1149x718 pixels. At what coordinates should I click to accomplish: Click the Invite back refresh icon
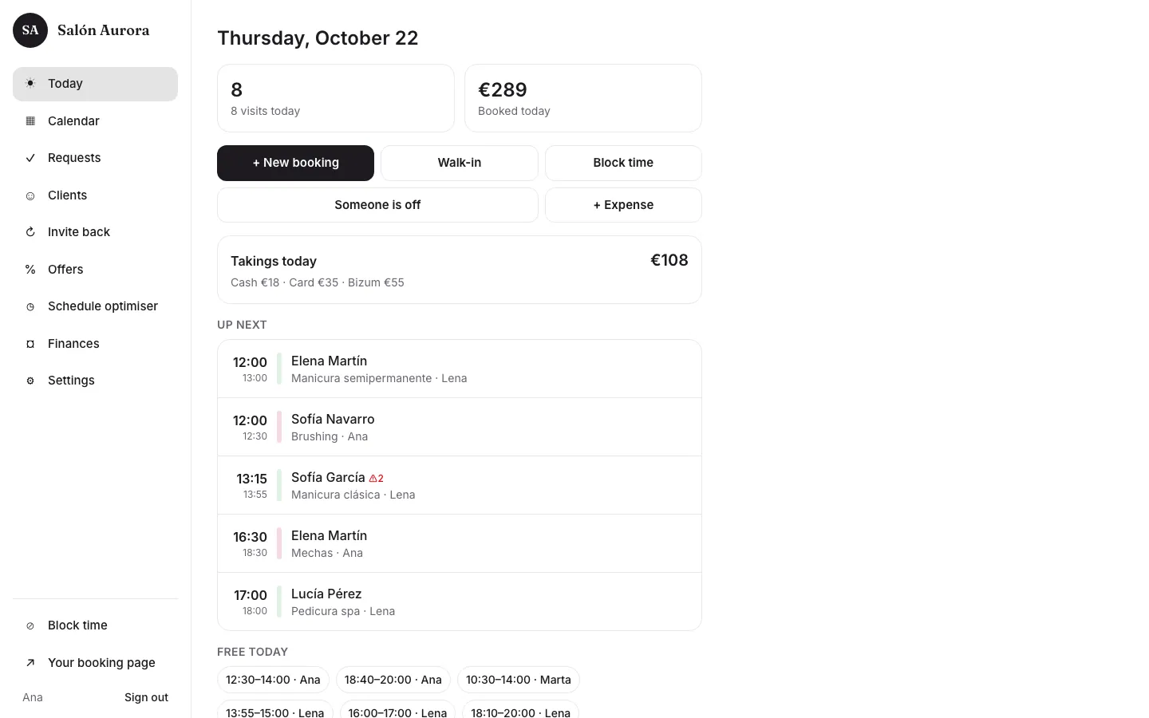(x=30, y=232)
